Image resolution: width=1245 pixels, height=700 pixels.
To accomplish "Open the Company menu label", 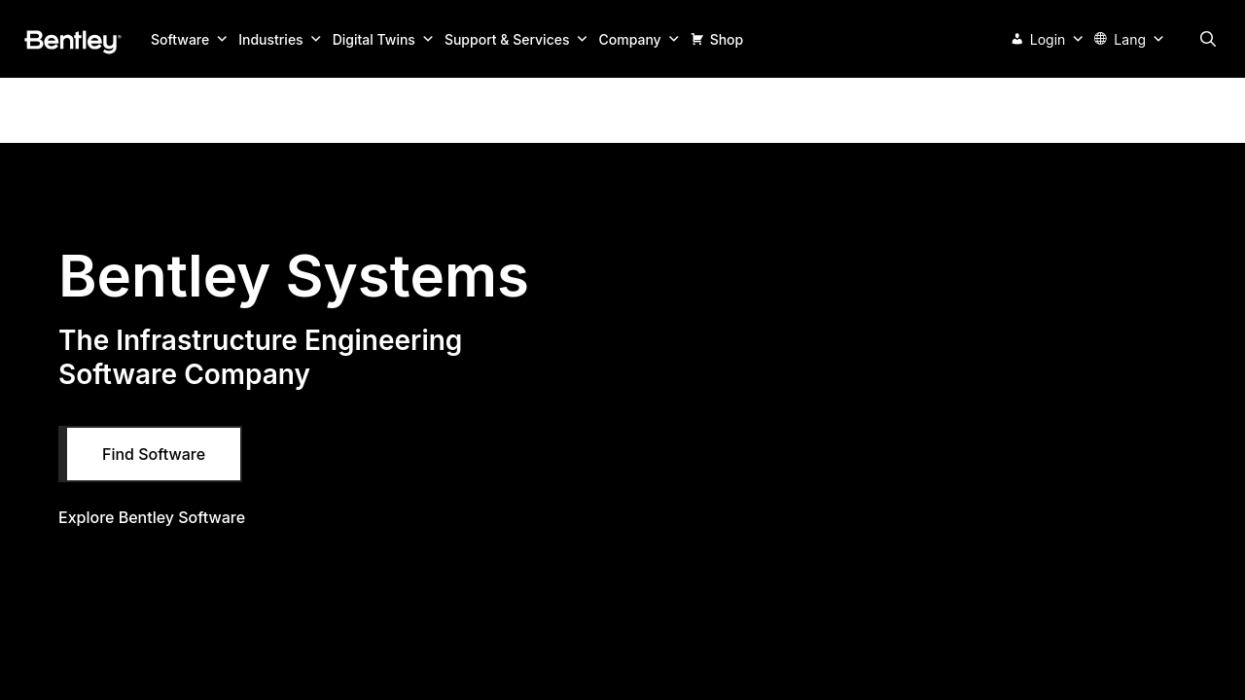I will click(x=629, y=40).
